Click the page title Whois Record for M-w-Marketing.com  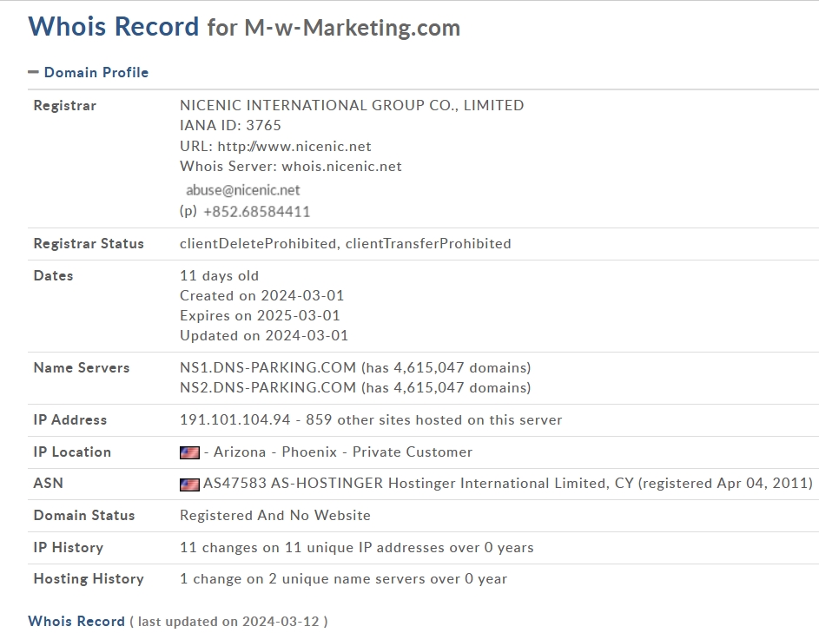(244, 27)
